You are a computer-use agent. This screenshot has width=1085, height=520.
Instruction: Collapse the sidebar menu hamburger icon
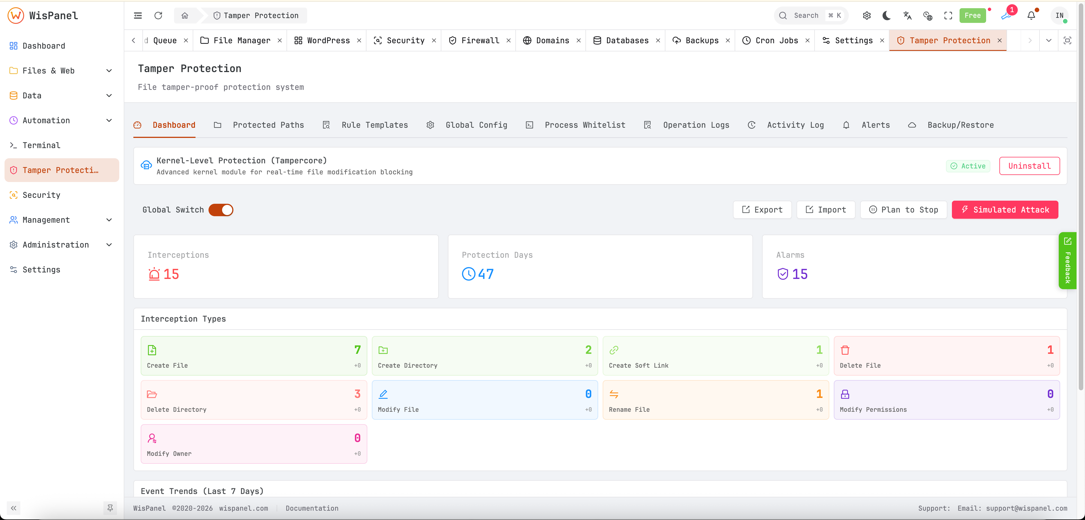138,16
